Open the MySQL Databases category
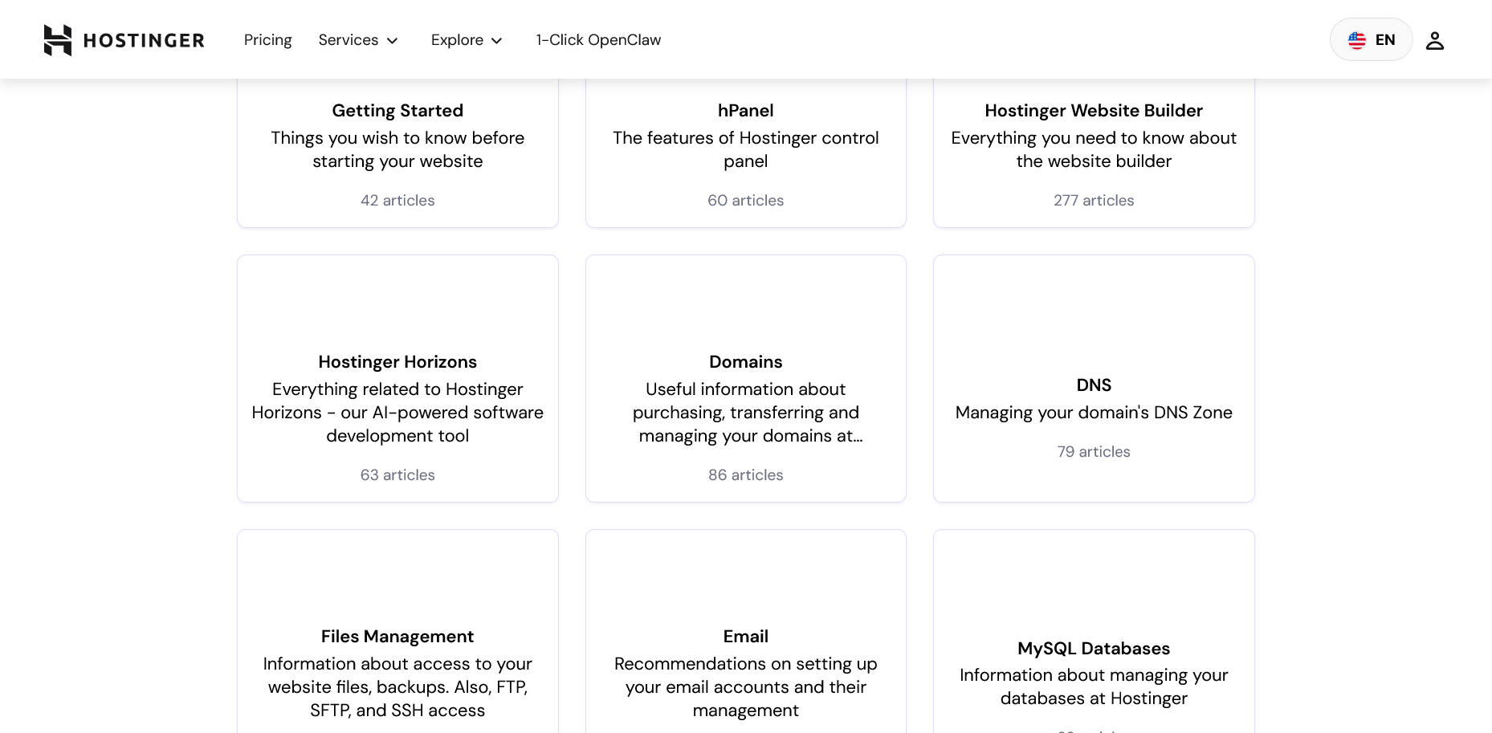This screenshot has height=733, width=1492. pos(1094,649)
